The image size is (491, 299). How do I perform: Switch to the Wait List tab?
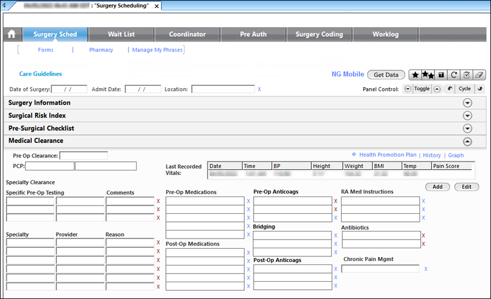[121, 34]
